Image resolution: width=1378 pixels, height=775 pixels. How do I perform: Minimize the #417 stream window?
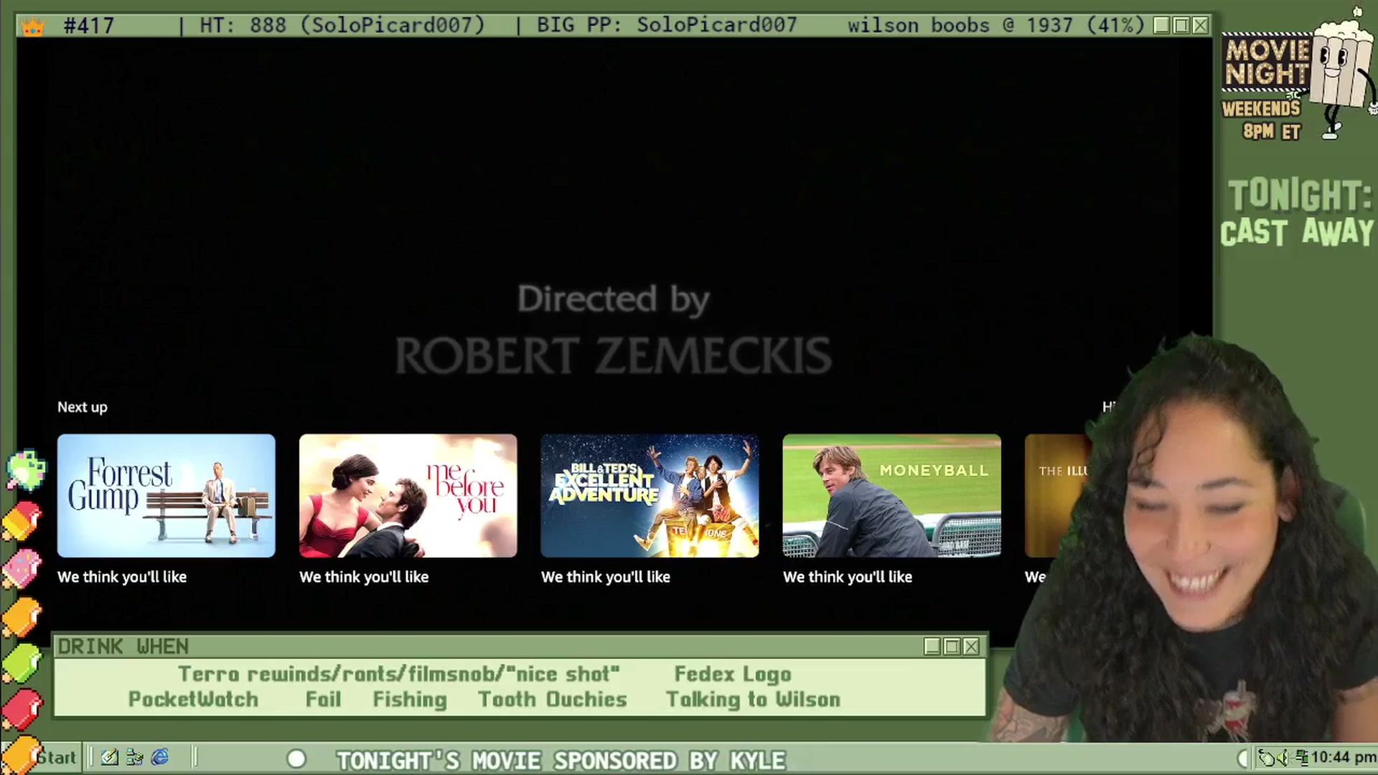pyautogui.click(x=1161, y=26)
